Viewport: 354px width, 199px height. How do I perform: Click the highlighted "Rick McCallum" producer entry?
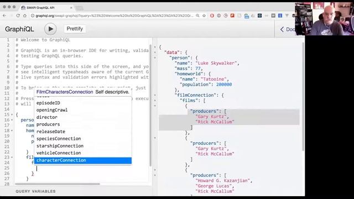tap(215, 122)
